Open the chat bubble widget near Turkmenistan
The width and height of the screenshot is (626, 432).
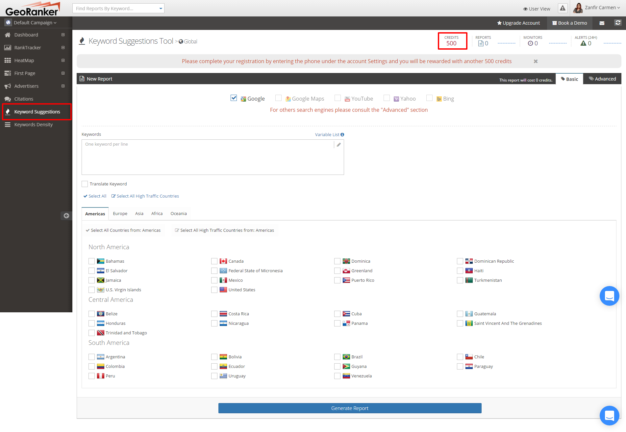tap(609, 296)
